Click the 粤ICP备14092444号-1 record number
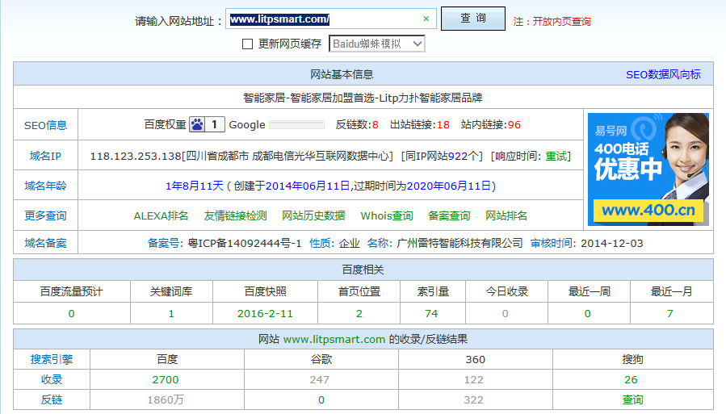The width and height of the screenshot is (726, 414). (x=245, y=243)
